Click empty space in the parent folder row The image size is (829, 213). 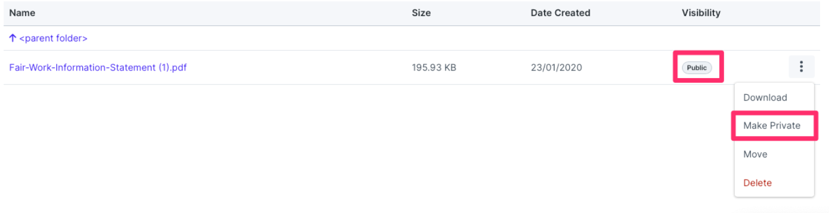pos(415,38)
